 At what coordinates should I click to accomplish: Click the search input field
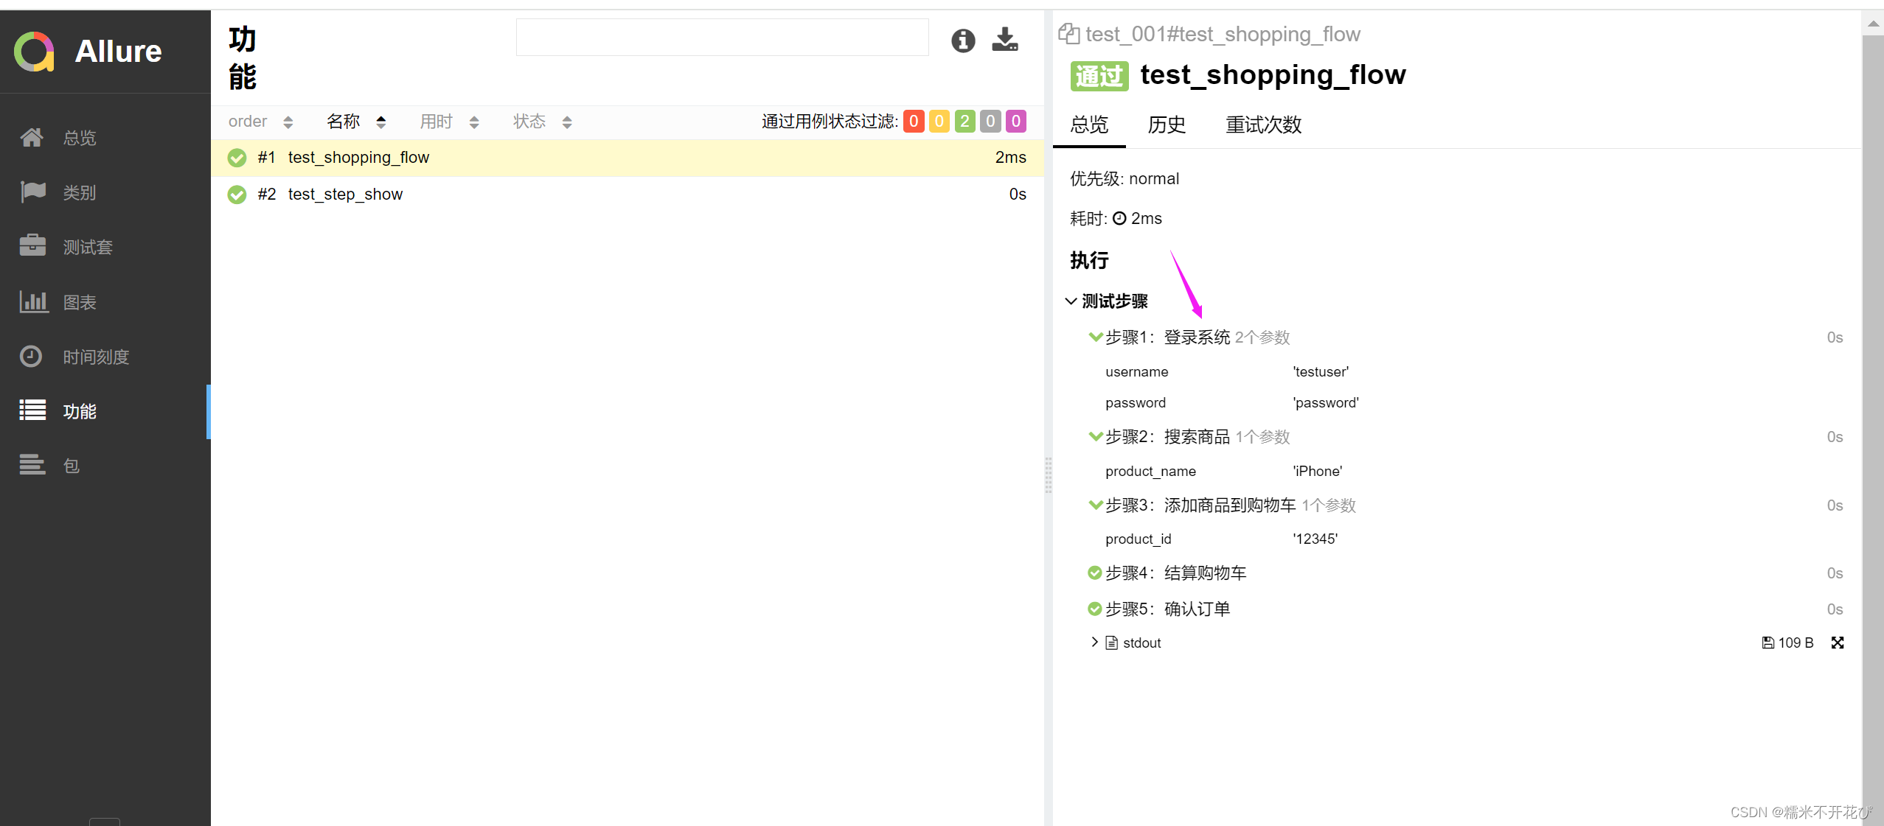point(722,37)
